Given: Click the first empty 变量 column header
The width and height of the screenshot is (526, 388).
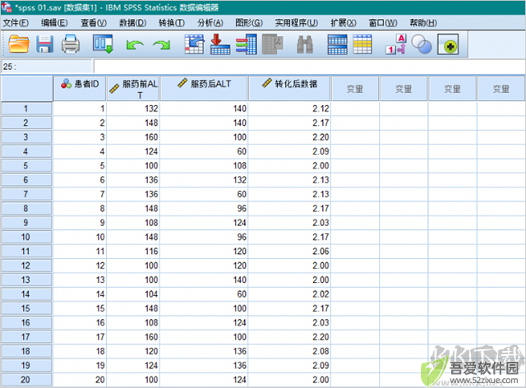Looking at the screenshot, I should coord(355,89).
